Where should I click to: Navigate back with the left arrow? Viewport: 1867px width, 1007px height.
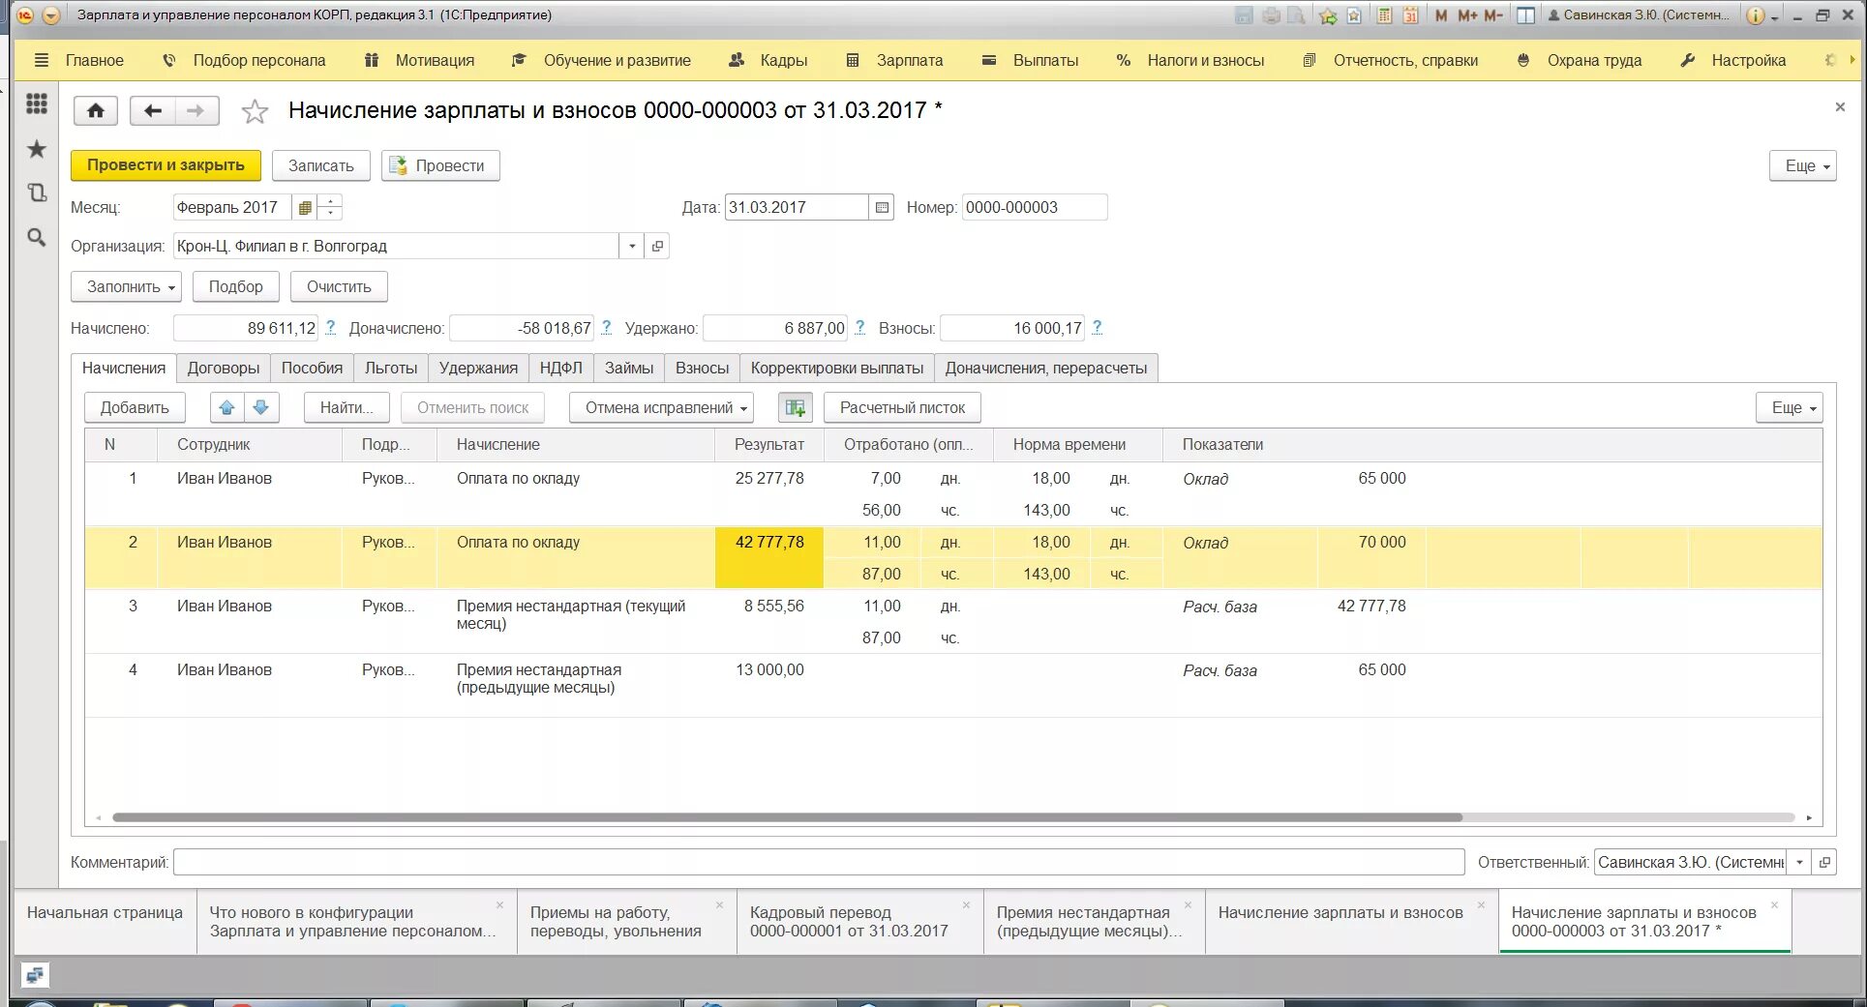(152, 110)
